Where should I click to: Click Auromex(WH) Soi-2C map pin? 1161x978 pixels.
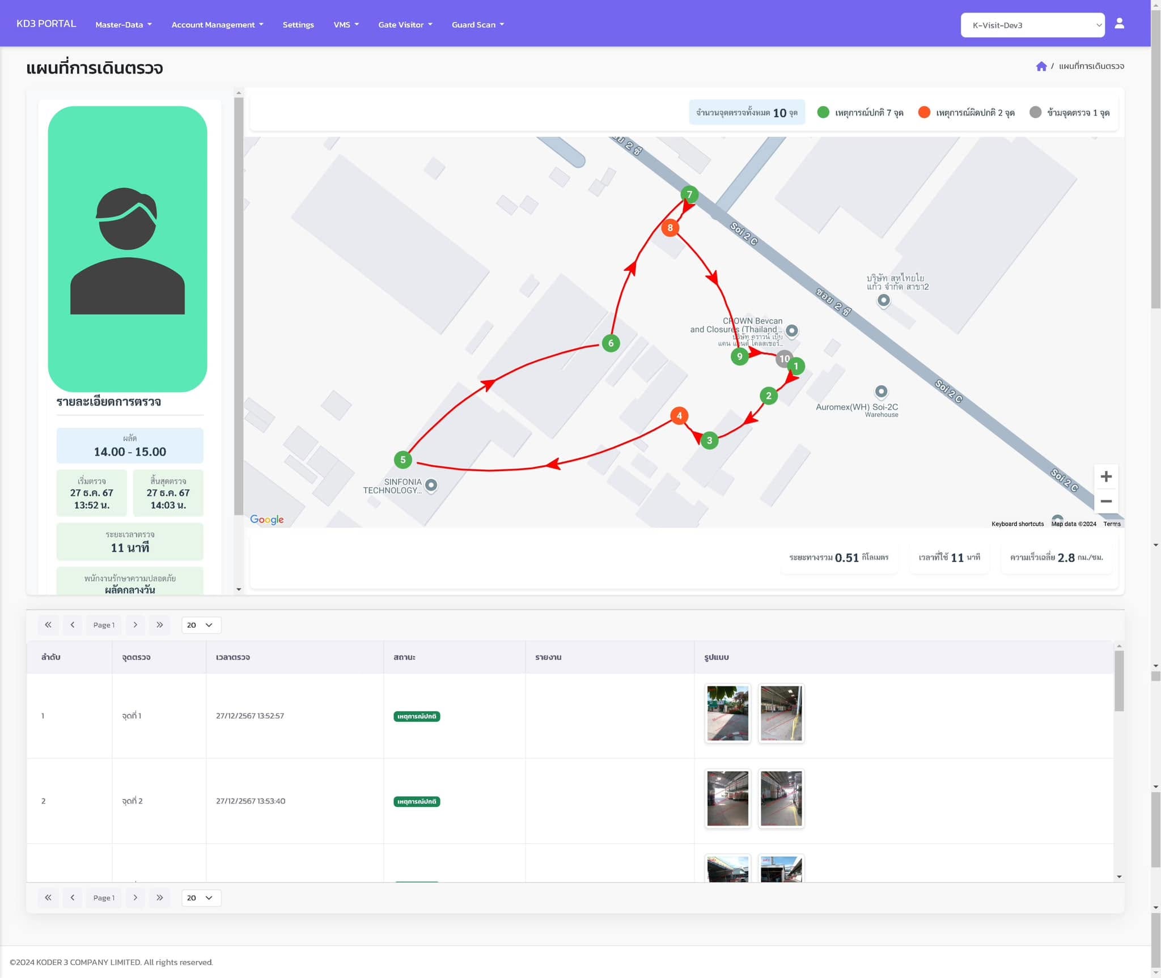tap(881, 392)
